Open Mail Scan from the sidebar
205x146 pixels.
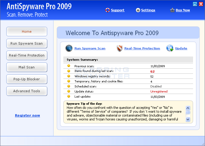pos(27,67)
